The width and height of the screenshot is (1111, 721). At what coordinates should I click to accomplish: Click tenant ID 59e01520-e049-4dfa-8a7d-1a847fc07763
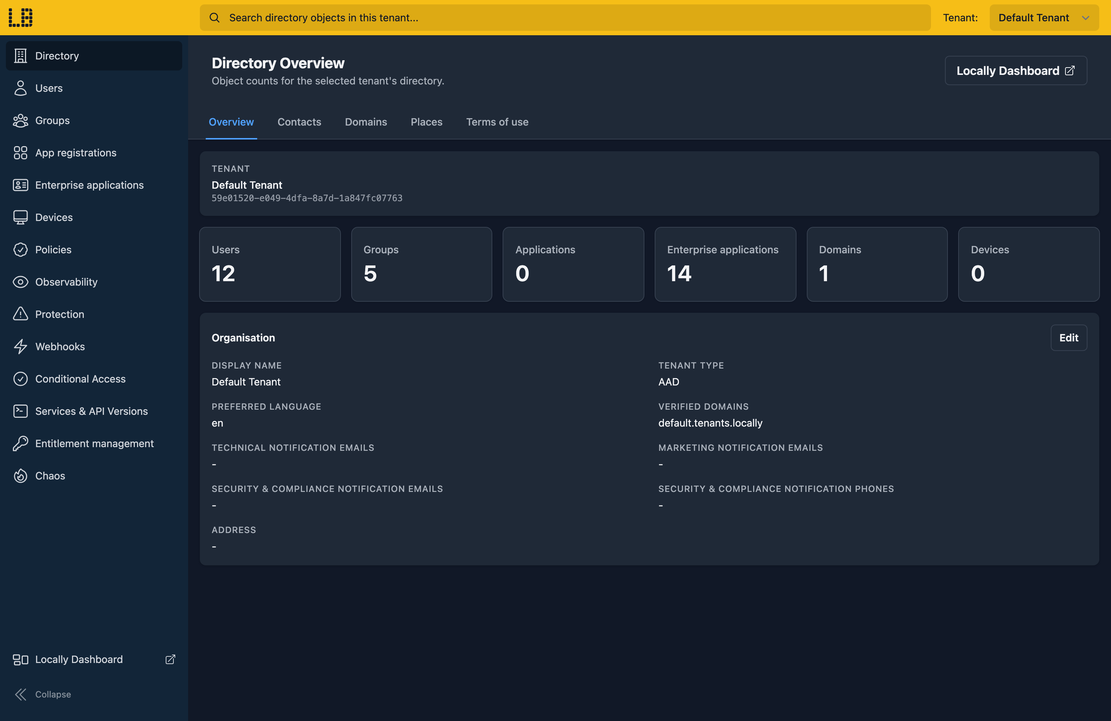tap(307, 198)
